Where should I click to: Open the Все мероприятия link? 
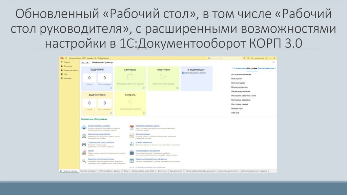pos(240,87)
